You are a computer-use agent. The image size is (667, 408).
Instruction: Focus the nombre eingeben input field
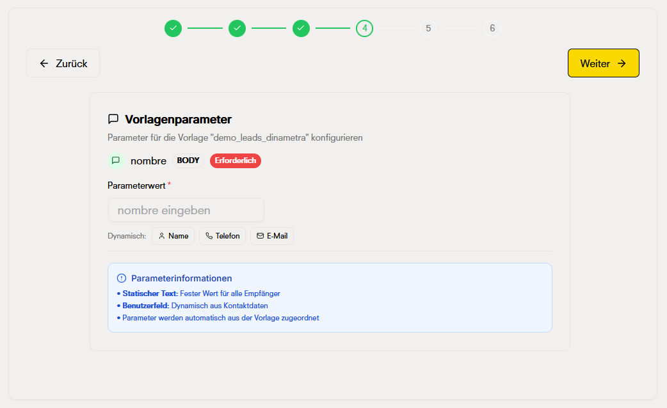[x=186, y=210]
